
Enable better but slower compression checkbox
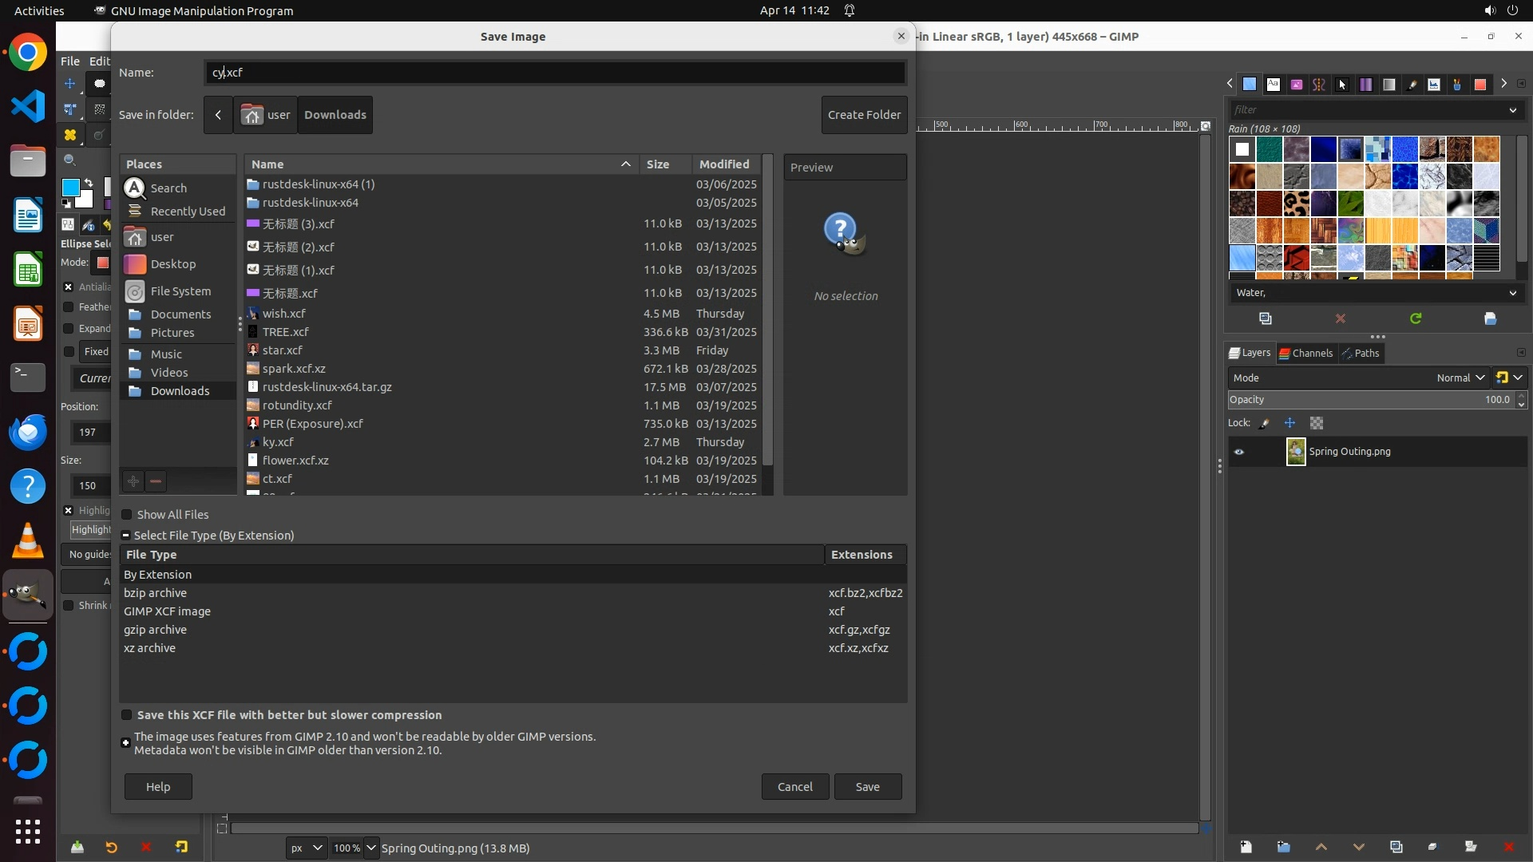point(126,715)
